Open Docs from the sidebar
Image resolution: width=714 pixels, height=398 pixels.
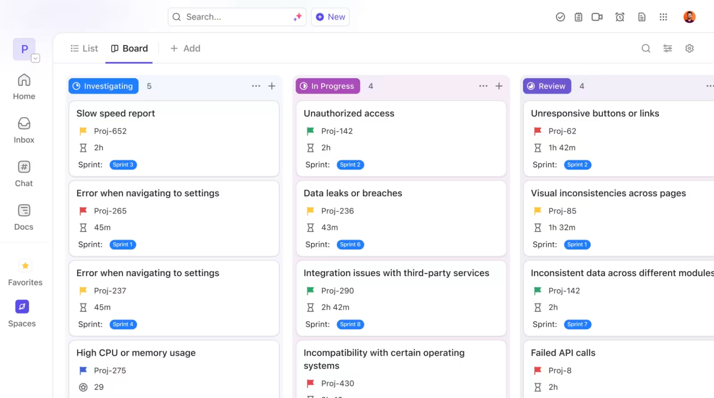pos(24,216)
